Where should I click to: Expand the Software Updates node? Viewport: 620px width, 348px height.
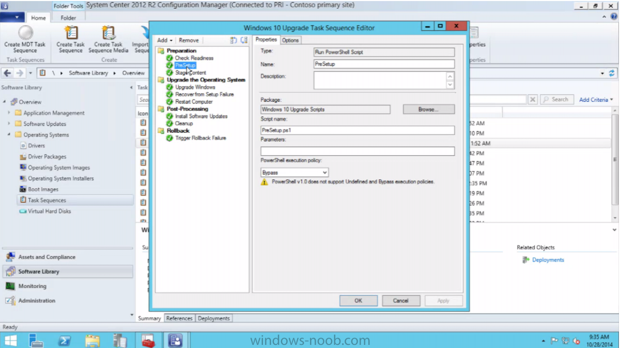(9, 124)
